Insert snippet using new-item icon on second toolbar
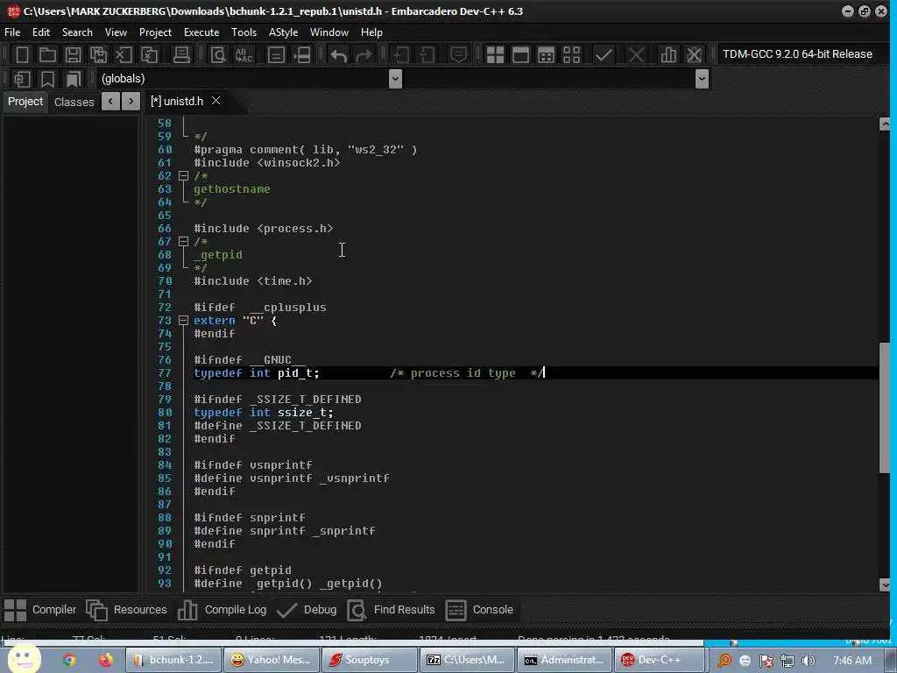This screenshot has width=897, height=673. click(22, 79)
